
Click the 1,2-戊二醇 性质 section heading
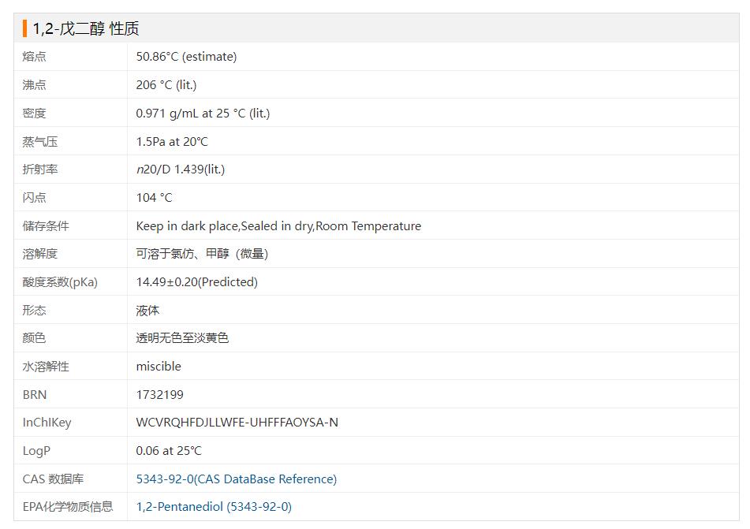click(86, 28)
